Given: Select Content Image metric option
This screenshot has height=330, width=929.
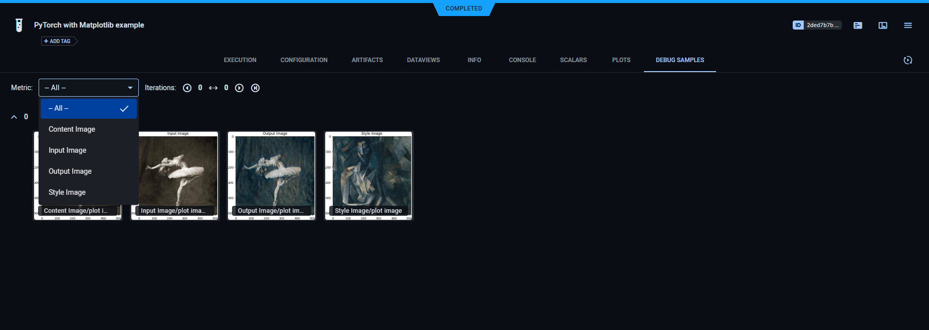Looking at the screenshot, I should (x=72, y=129).
